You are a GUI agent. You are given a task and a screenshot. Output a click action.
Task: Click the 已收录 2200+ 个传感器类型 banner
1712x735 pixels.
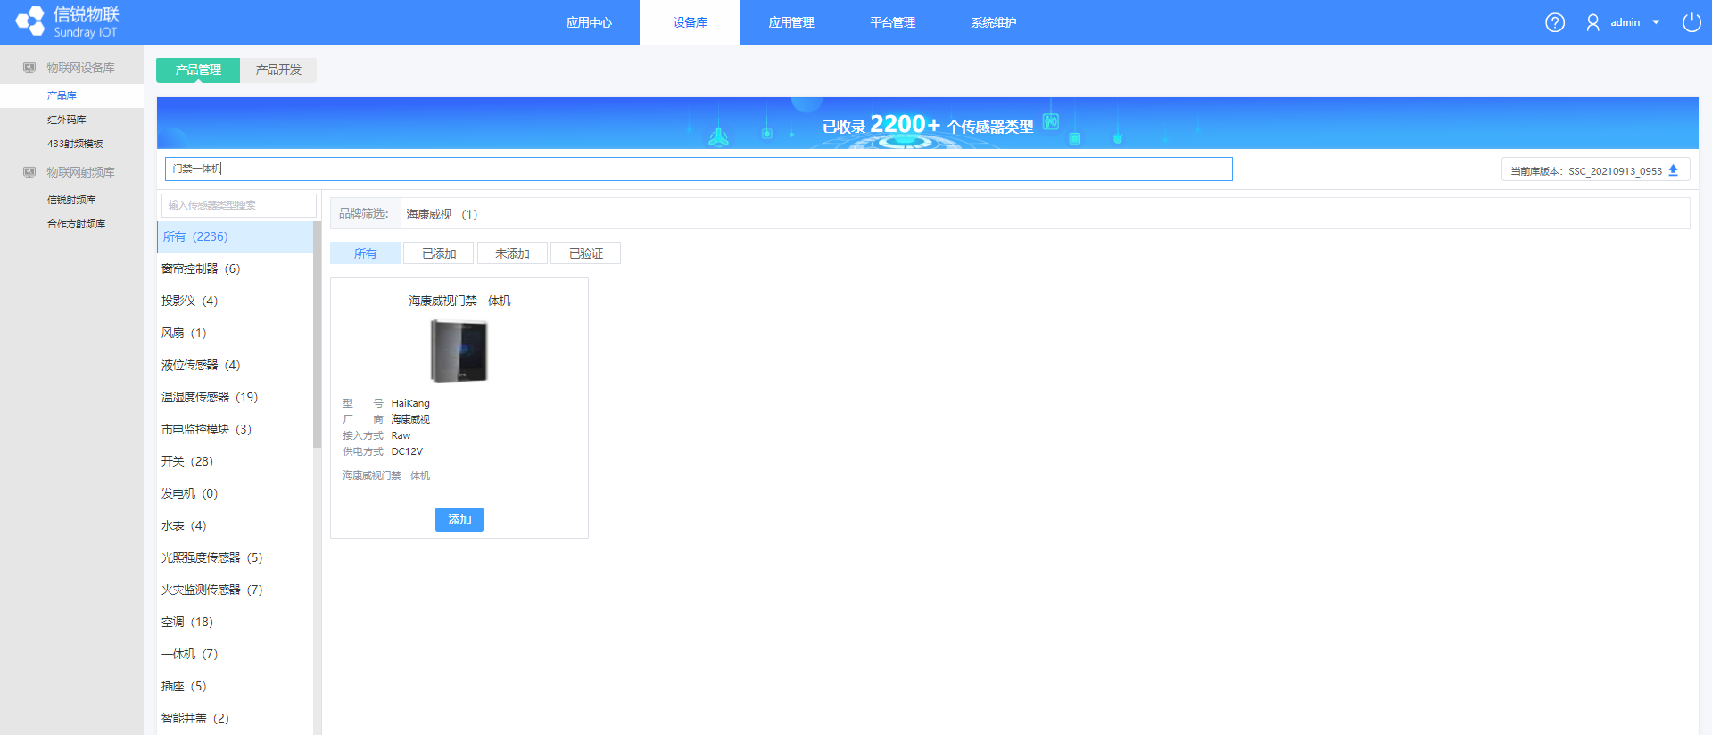click(x=927, y=124)
